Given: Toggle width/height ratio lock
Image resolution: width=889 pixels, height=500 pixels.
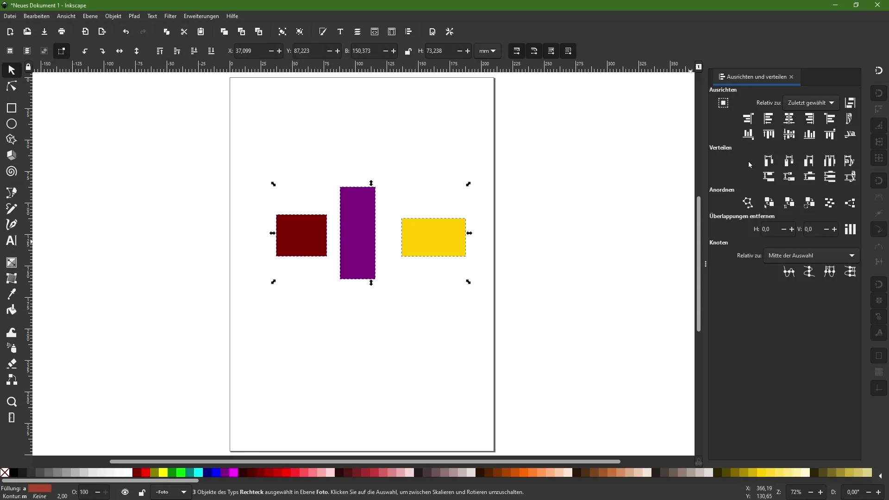Looking at the screenshot, I should (x=408, y=51).
